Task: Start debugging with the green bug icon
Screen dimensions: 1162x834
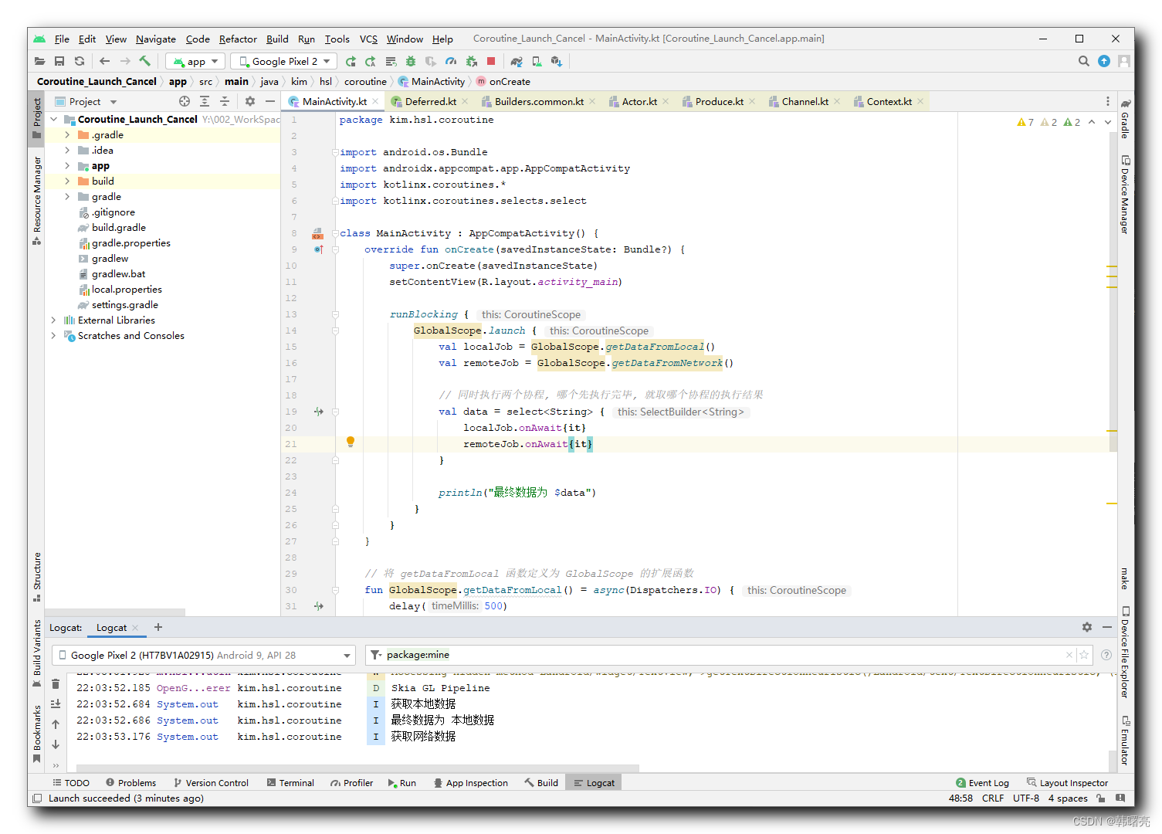Action: 411,61
